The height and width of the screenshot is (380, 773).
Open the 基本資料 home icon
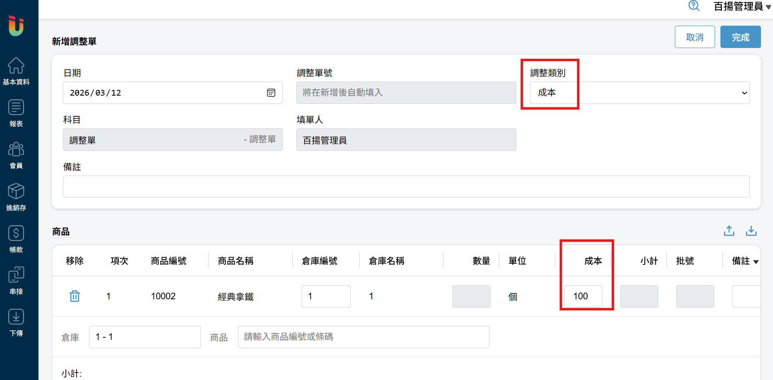coord(16,71)
